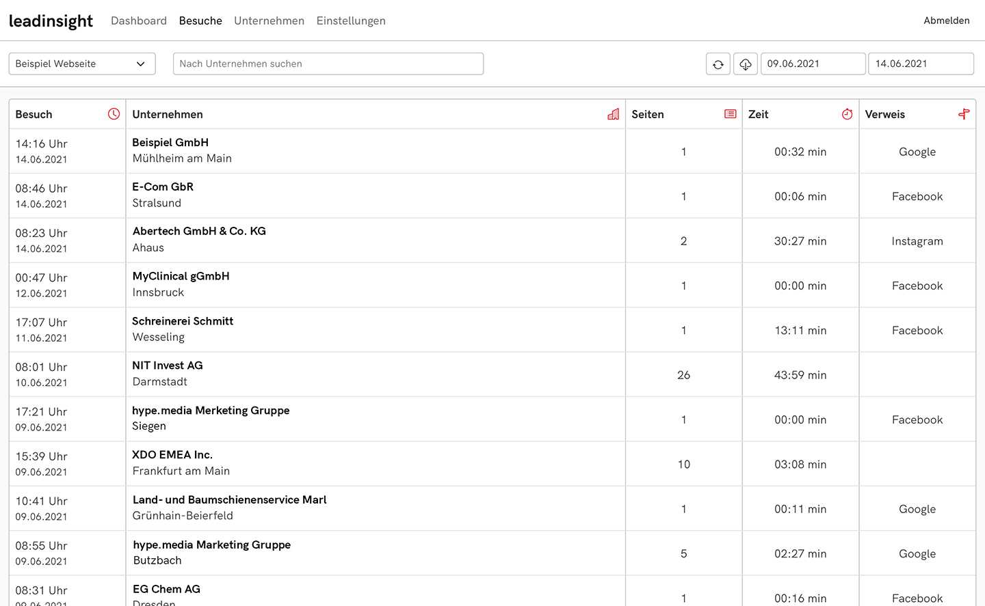Click Google referrer for Land- und Baumschienenservice
Viewport: 985px width, 606px height.
point(917,509)
